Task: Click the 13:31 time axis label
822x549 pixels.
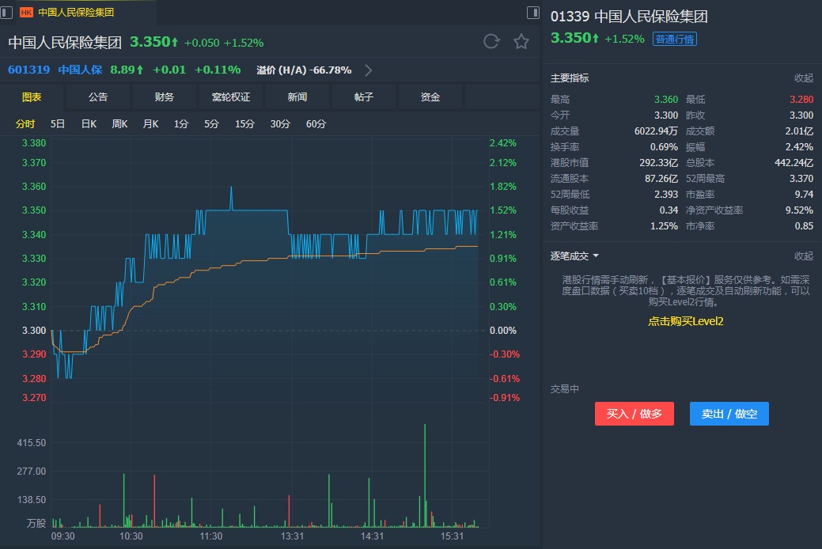Action: click(x=292, y=536)
